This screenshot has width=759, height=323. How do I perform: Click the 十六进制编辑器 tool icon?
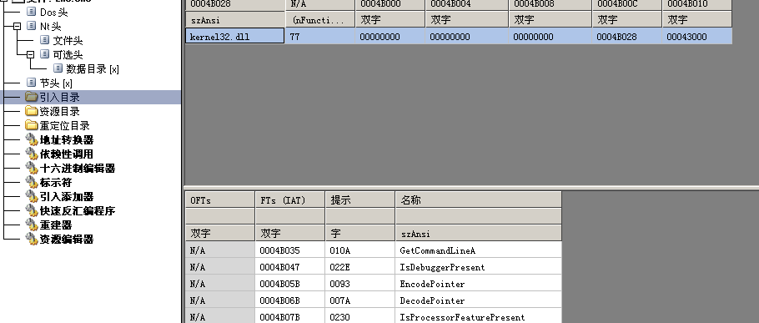tap(32, 168)
